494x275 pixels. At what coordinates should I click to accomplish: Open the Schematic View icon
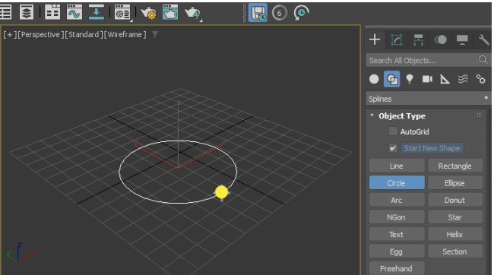coord(97,13)
